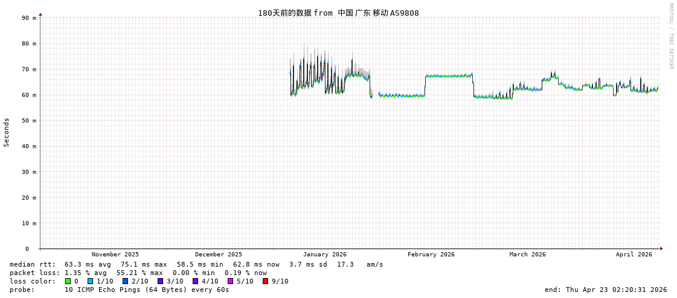The width and height of the screenshot is (677, 298).
Task: Select the April 2026 axis label
Action: (x=634, y=255)
